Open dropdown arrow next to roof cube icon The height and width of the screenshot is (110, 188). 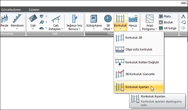pos(46,16)
